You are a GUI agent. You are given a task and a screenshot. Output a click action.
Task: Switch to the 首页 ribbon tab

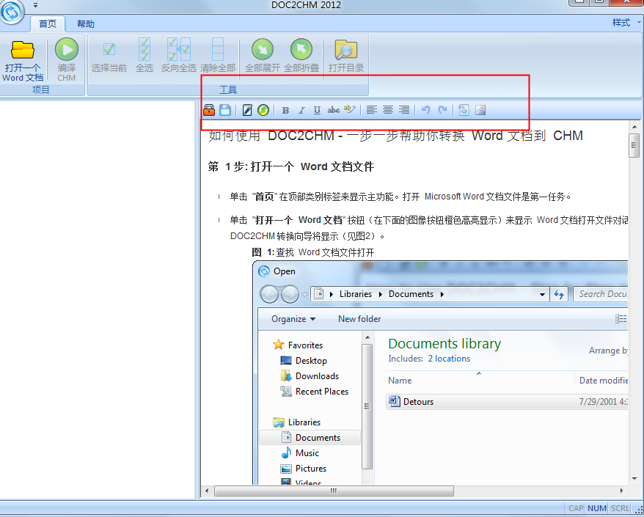[48, 23]
